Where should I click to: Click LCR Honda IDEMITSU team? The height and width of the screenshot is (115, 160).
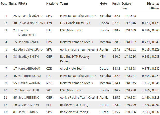(75, 23)
